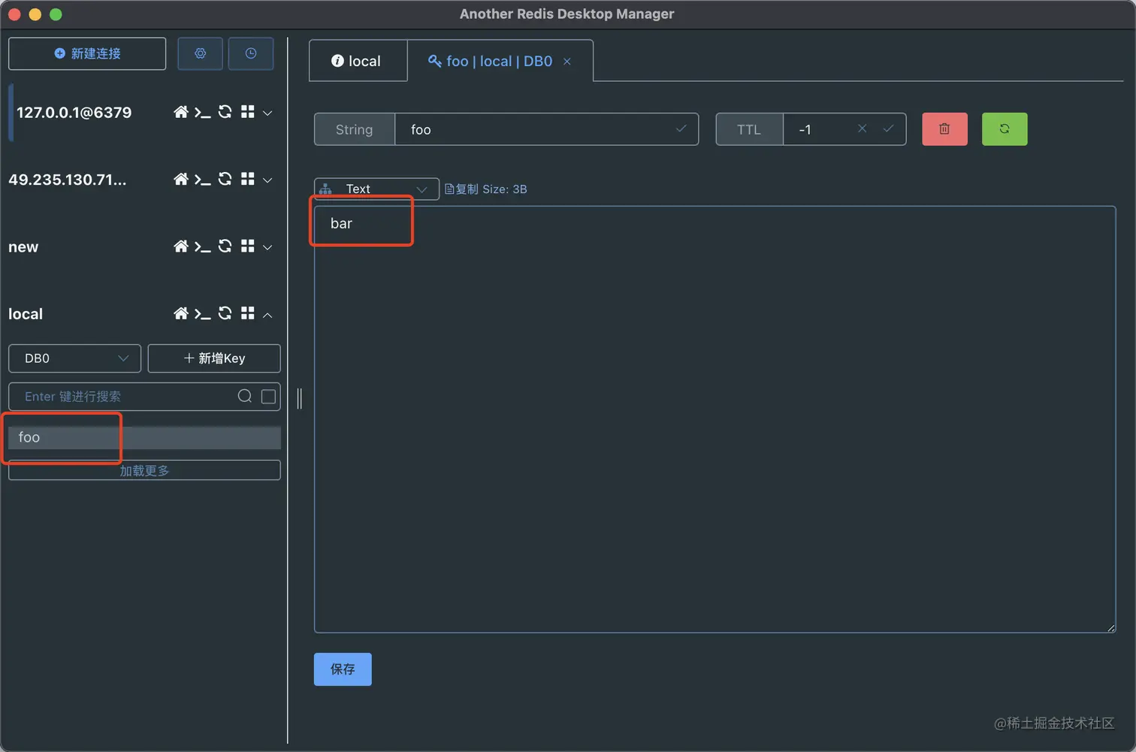Screen dimensions: 1136x752
Task: Open settings with the gear icon button
Action: coord(200,53)
